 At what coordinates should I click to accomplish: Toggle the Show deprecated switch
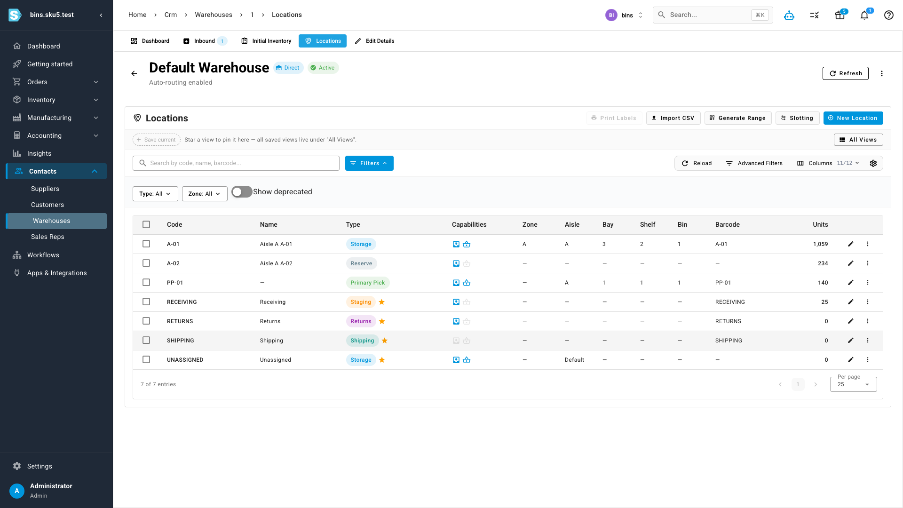coord(242,192)
